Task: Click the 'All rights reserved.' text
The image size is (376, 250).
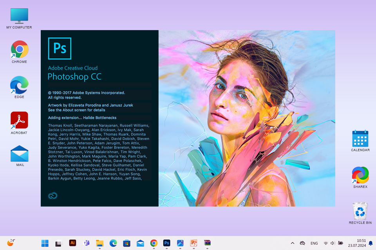Action: 65,98
